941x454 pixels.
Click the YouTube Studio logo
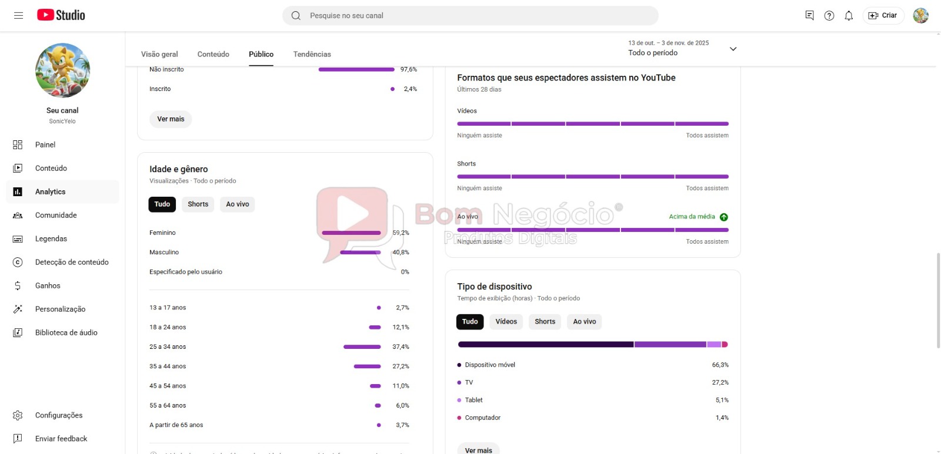(61, 15)
